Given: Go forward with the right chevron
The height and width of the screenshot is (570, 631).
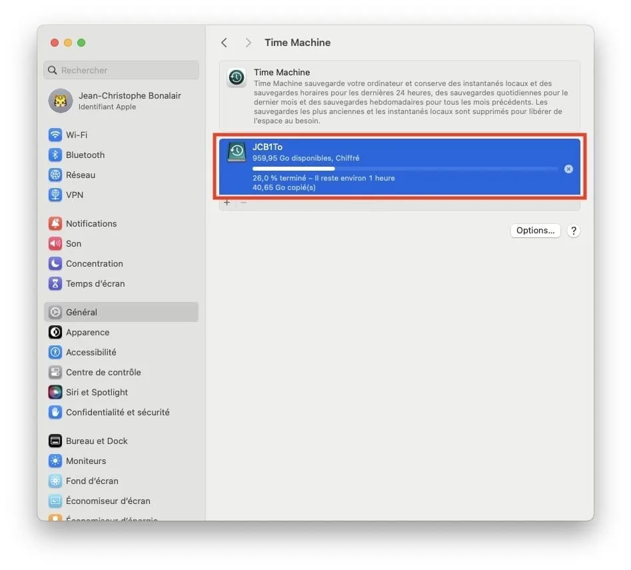Looking at the screenshot, I should (x=248, y=43).
